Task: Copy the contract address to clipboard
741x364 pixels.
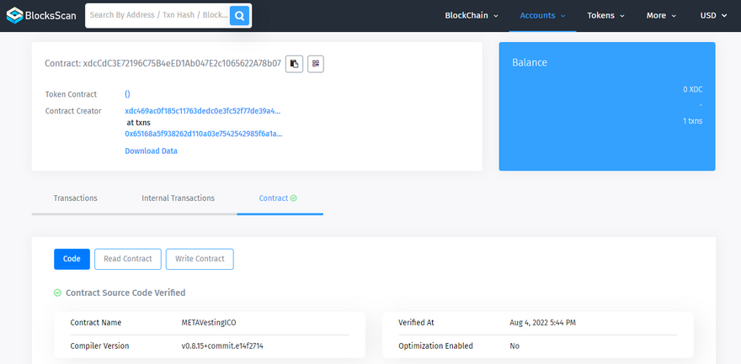Action: [x=294, y=64]
